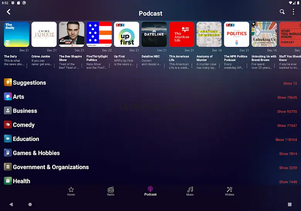Screen dimensions: 301x211
Task: Open Show 118104 for Education
Action: pos(286,140)
